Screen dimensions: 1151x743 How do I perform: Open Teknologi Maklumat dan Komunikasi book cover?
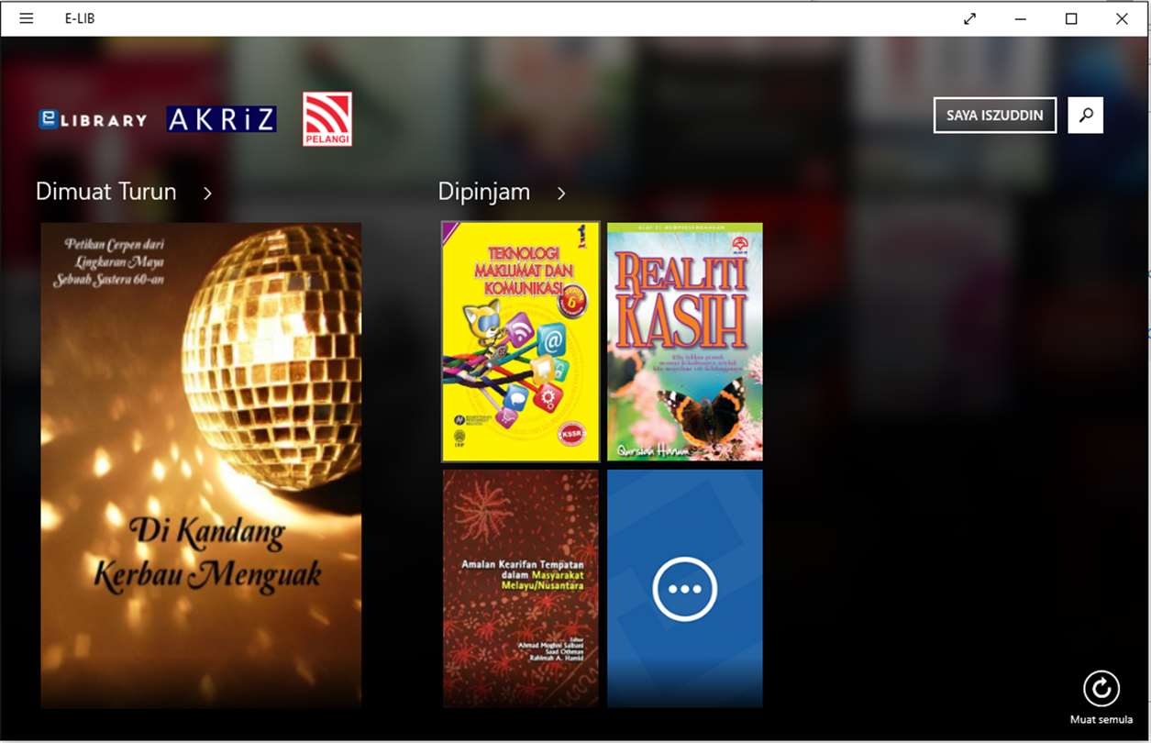(x=521, y=341)
